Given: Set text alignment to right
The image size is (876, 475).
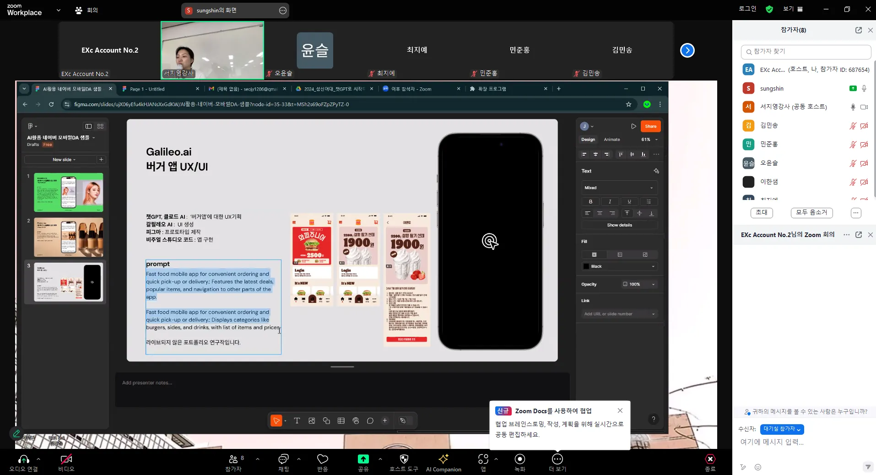Looking at the screenshot, I should pos(612,213).
